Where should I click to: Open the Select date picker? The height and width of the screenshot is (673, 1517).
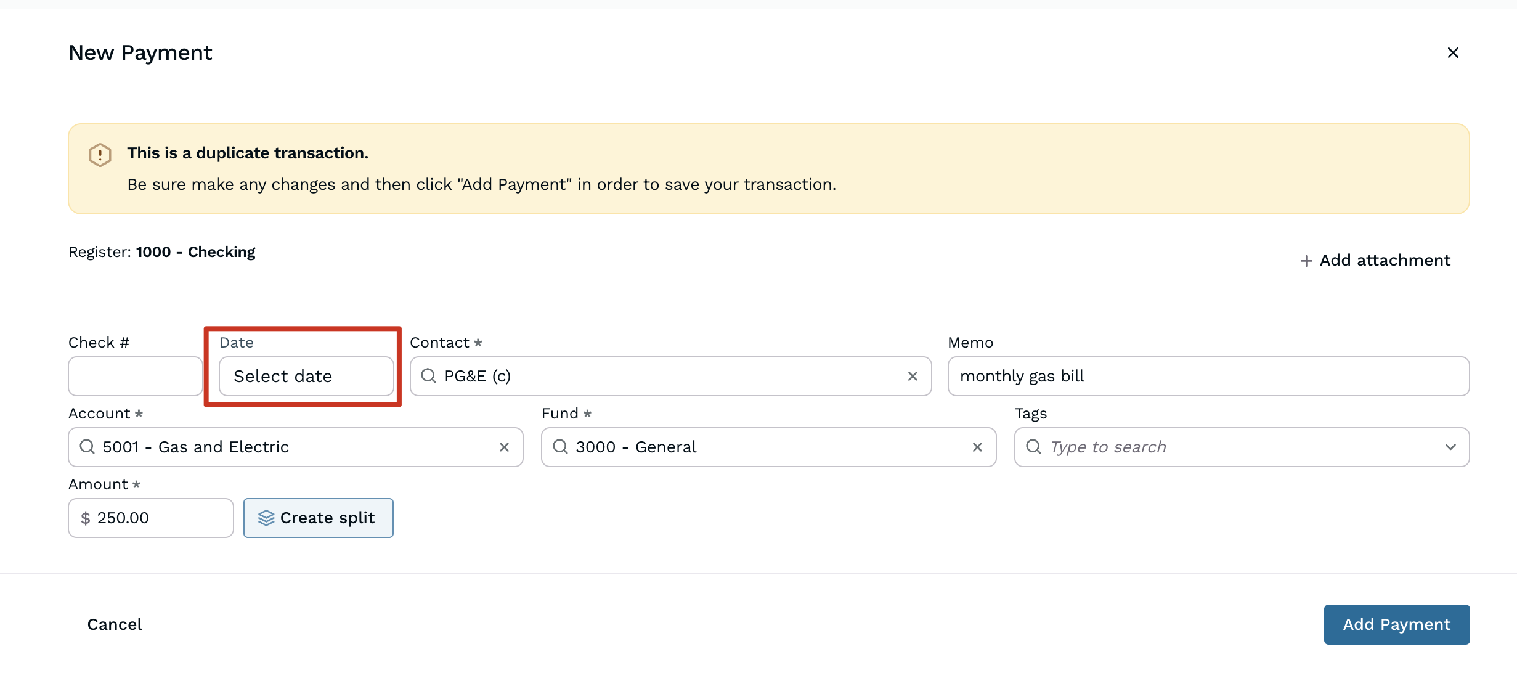[306, 376]
